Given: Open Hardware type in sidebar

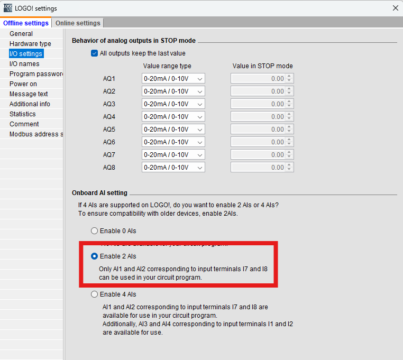Looking at the screenshot, I should pos(30,44).
